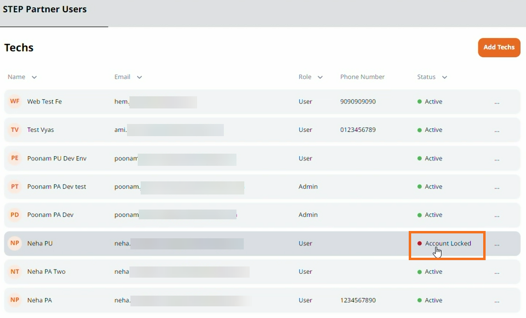Select the TV avatar for Test Vyas
526x318 pixels.
[x=15, y=130]
